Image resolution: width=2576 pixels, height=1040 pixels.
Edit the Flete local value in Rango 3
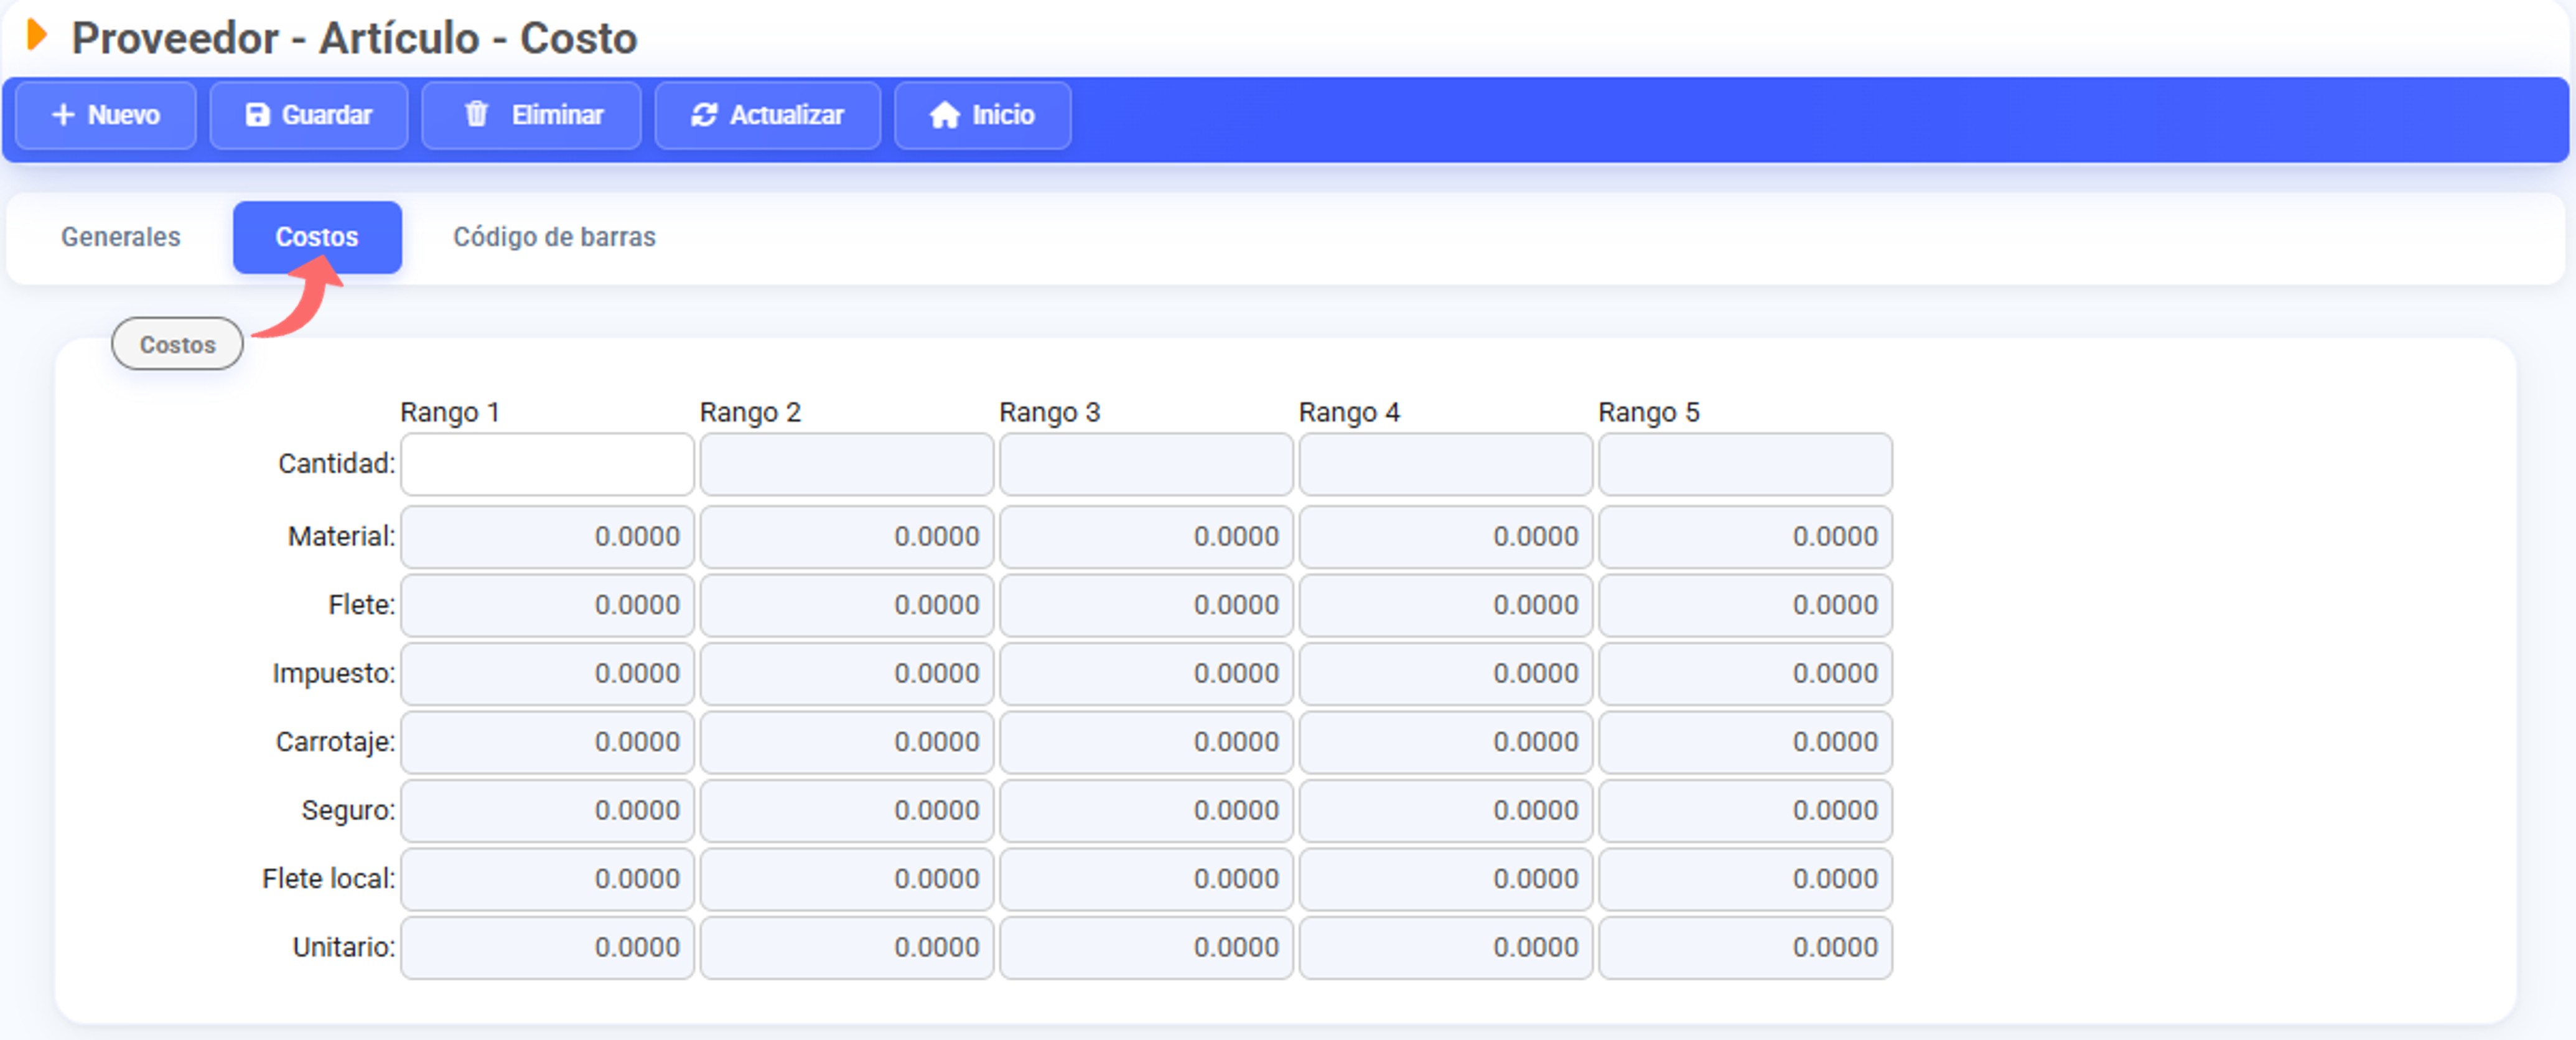1146,879
